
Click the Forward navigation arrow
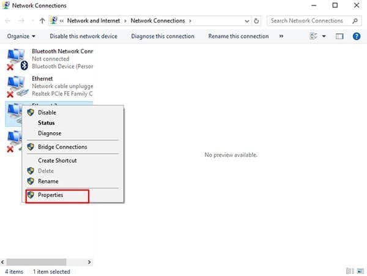coord(21,21)
